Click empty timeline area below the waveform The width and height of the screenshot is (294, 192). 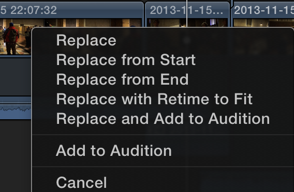[16, 155]
